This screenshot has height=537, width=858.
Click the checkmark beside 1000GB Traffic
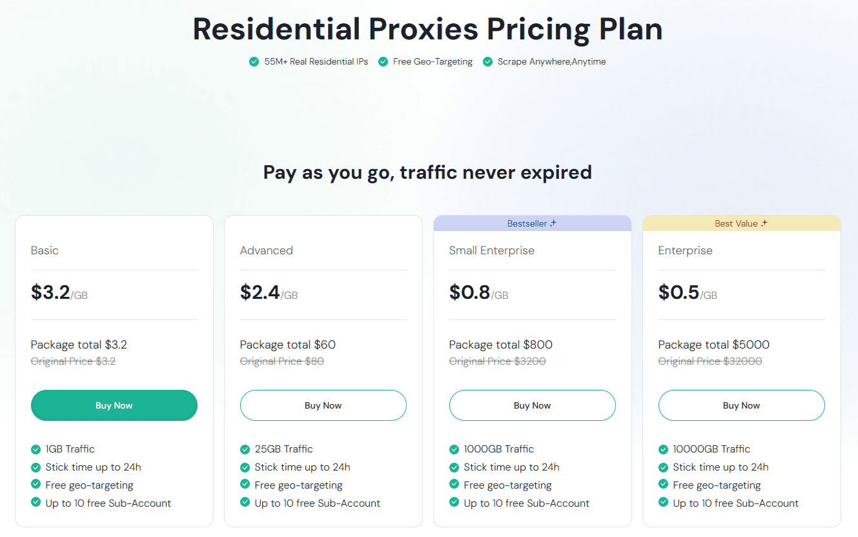454,449
